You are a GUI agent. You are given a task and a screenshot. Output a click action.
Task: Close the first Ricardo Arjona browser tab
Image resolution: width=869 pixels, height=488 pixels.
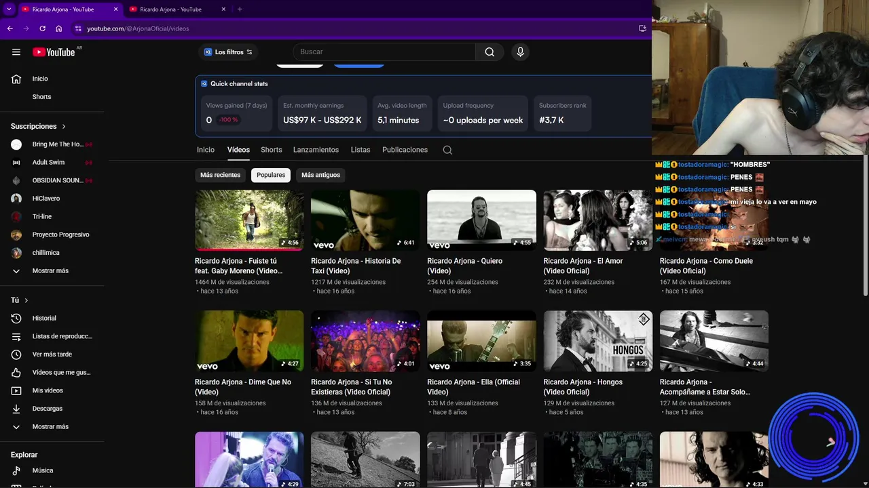point(115,9)
